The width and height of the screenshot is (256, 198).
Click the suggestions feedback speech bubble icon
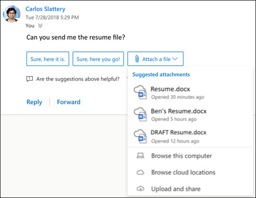point(29,79)
